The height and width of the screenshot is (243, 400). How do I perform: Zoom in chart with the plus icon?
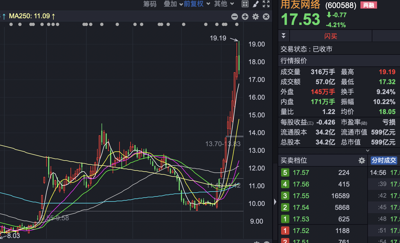pyautogui.click(x=245, y=17)
